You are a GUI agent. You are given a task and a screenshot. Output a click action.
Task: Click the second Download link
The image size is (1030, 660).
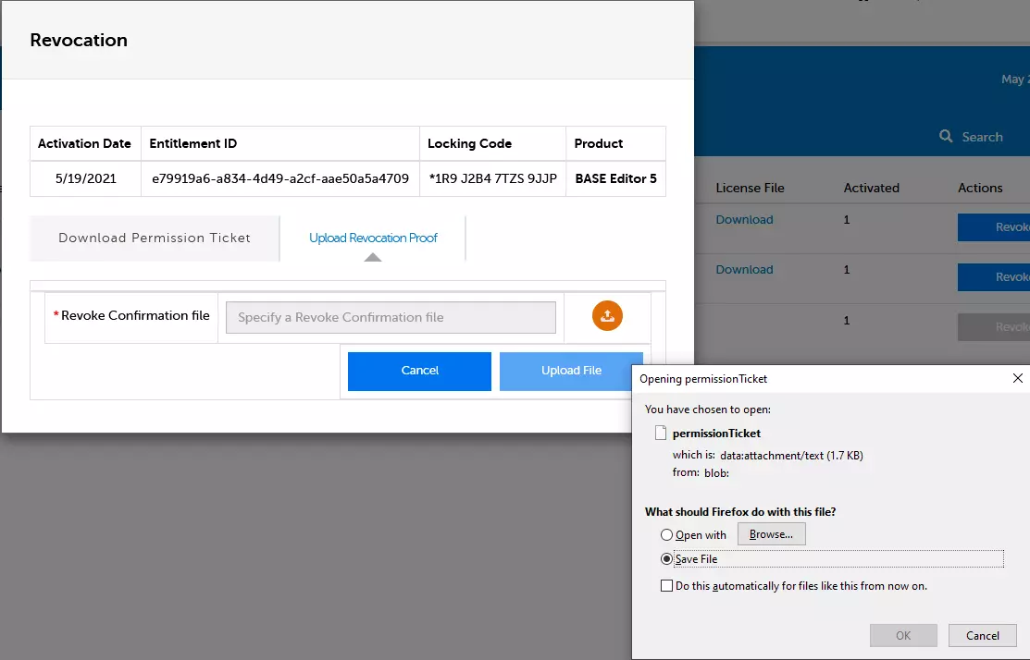pyautogui.click(x=744, y=269)
